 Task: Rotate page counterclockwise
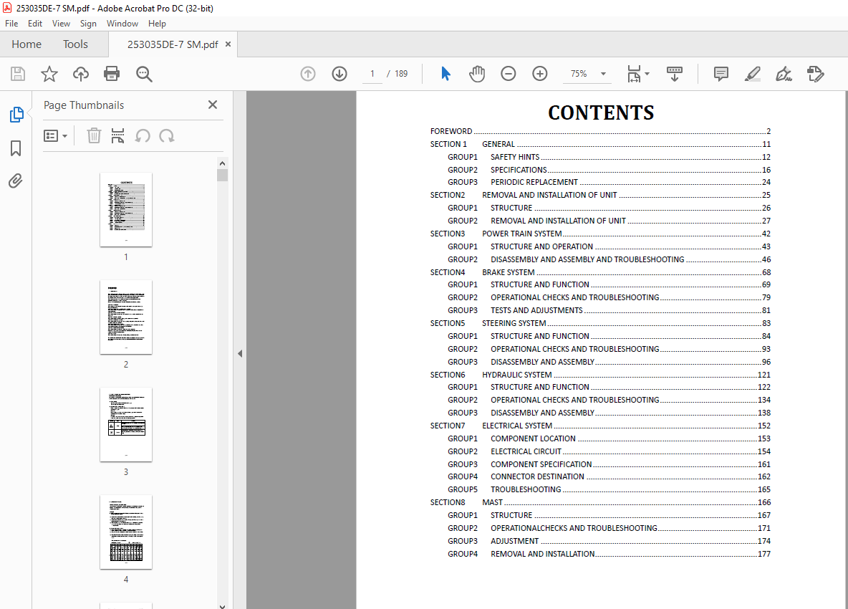143,135
